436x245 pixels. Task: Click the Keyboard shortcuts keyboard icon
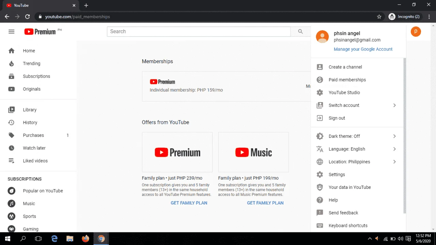point(320,226)
